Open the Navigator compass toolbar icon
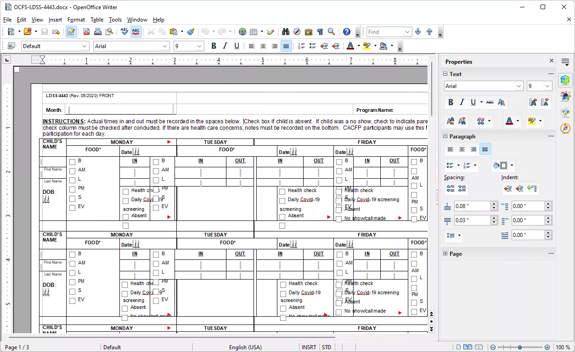This screenshot has height=352, width=575. [x=297, y=32]
